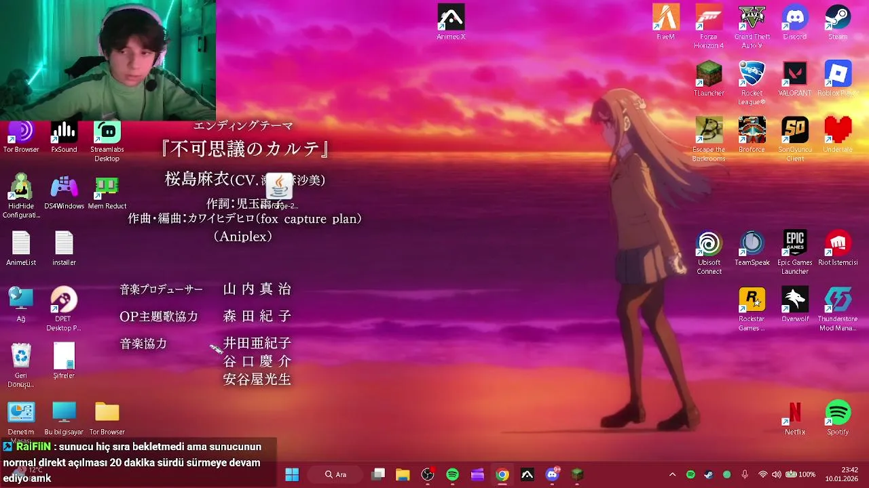Click the battery 100% indicator
The width and height of the screenshot is (869, 488).
(x=800, y=474)
